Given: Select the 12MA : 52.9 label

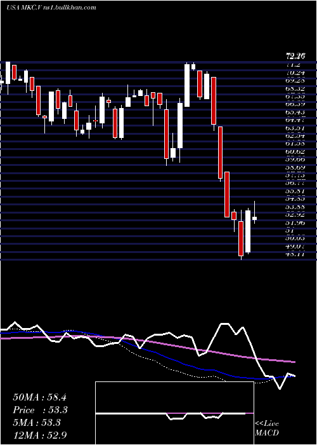Looking at the screenshot, I should 39,435.
